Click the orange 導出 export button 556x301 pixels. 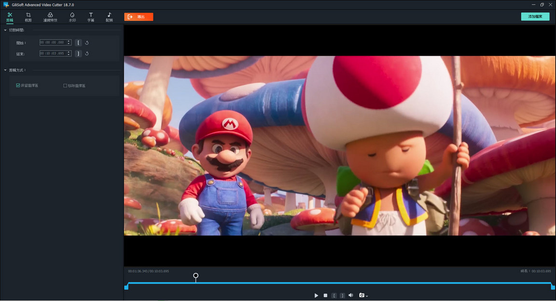[x=139, y=16]
